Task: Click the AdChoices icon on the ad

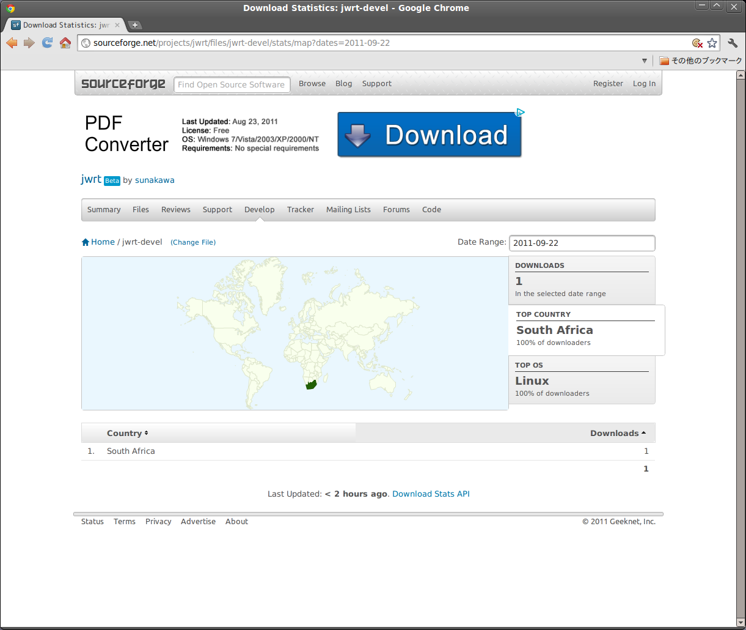Action: point(520,113)
